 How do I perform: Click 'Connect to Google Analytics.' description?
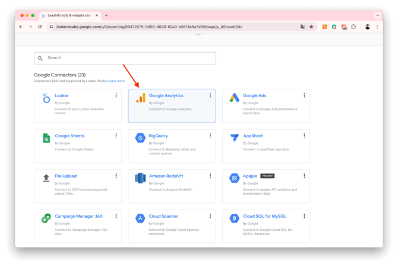170,109
